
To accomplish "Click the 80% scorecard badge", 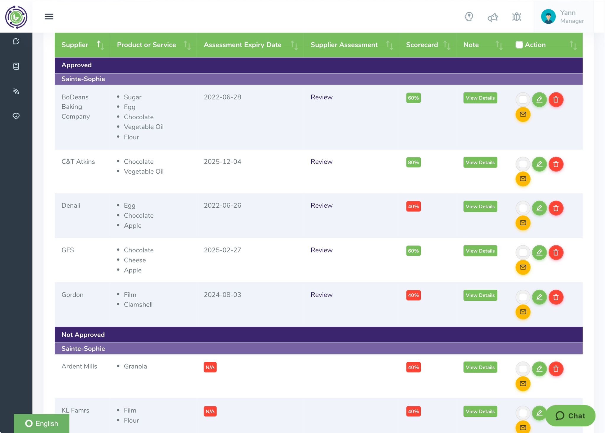I will (x=413, y=162).
